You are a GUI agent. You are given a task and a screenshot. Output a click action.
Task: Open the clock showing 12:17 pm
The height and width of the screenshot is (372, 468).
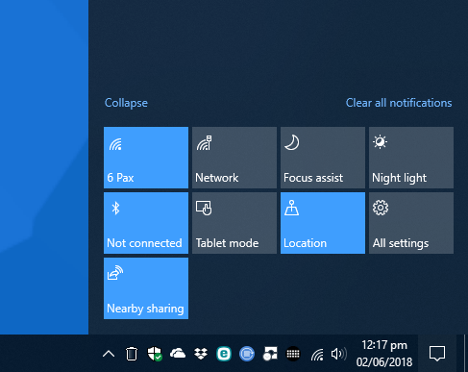[x=384, y=354]
